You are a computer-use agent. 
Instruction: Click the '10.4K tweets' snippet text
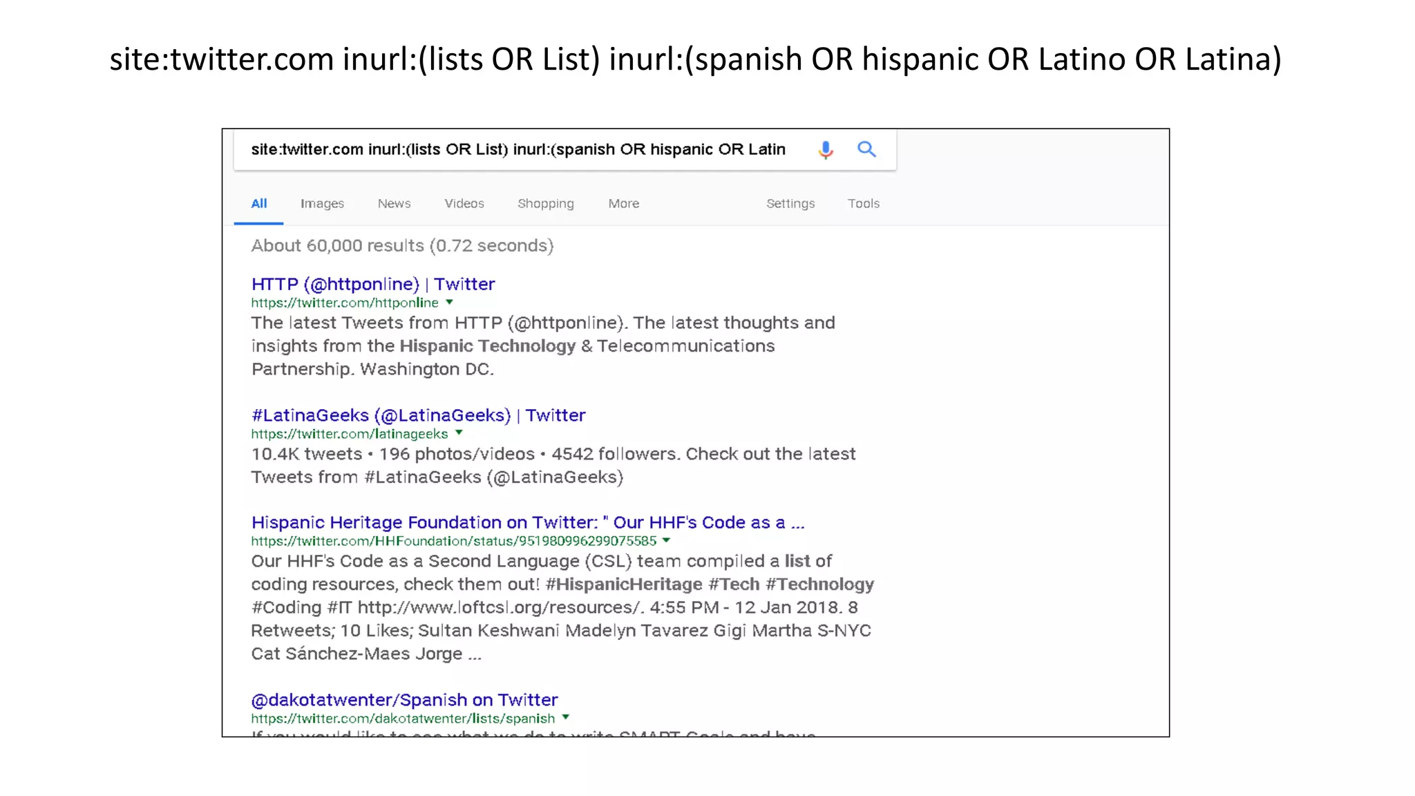[307, 454]
